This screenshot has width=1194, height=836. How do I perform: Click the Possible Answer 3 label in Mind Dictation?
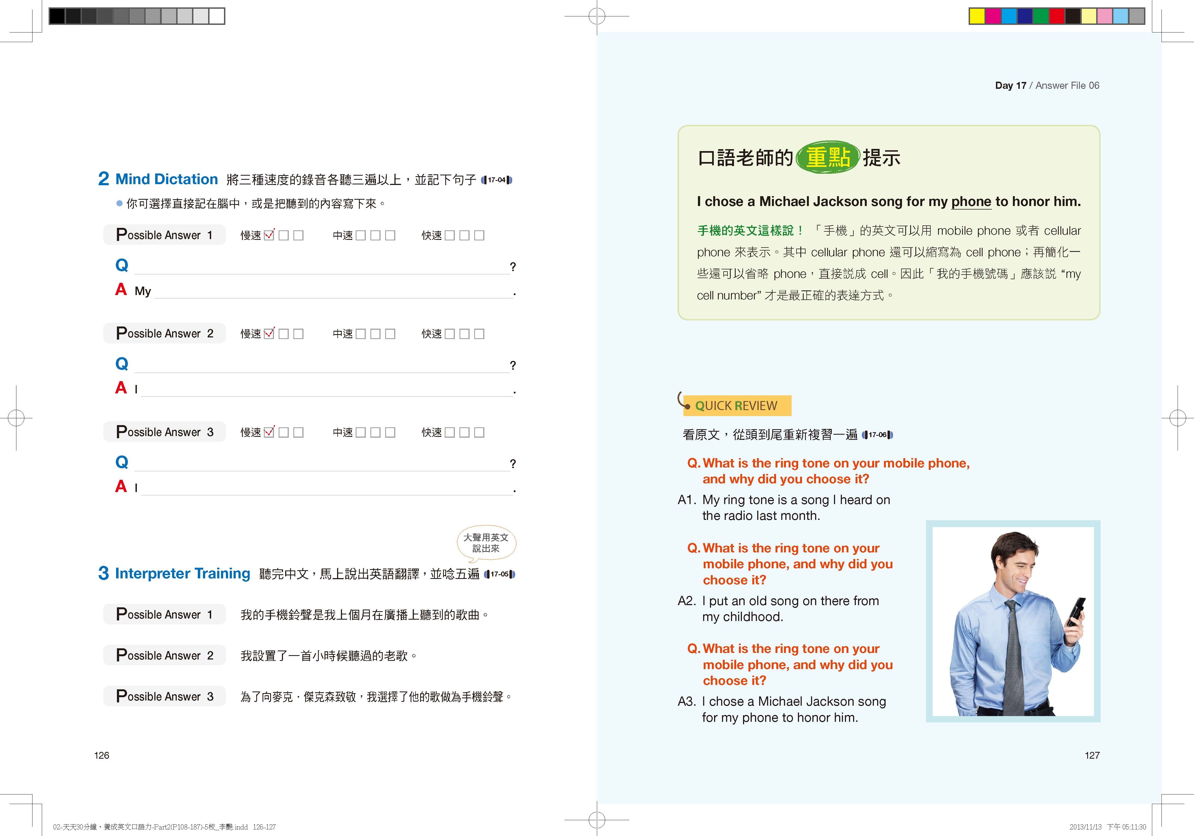click(x=164, y=432)
